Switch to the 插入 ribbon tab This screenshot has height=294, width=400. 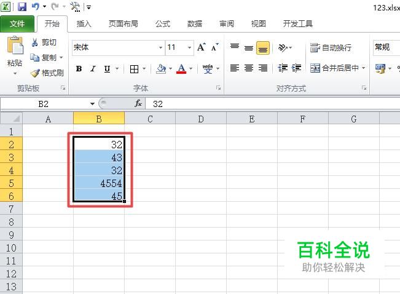84,24
